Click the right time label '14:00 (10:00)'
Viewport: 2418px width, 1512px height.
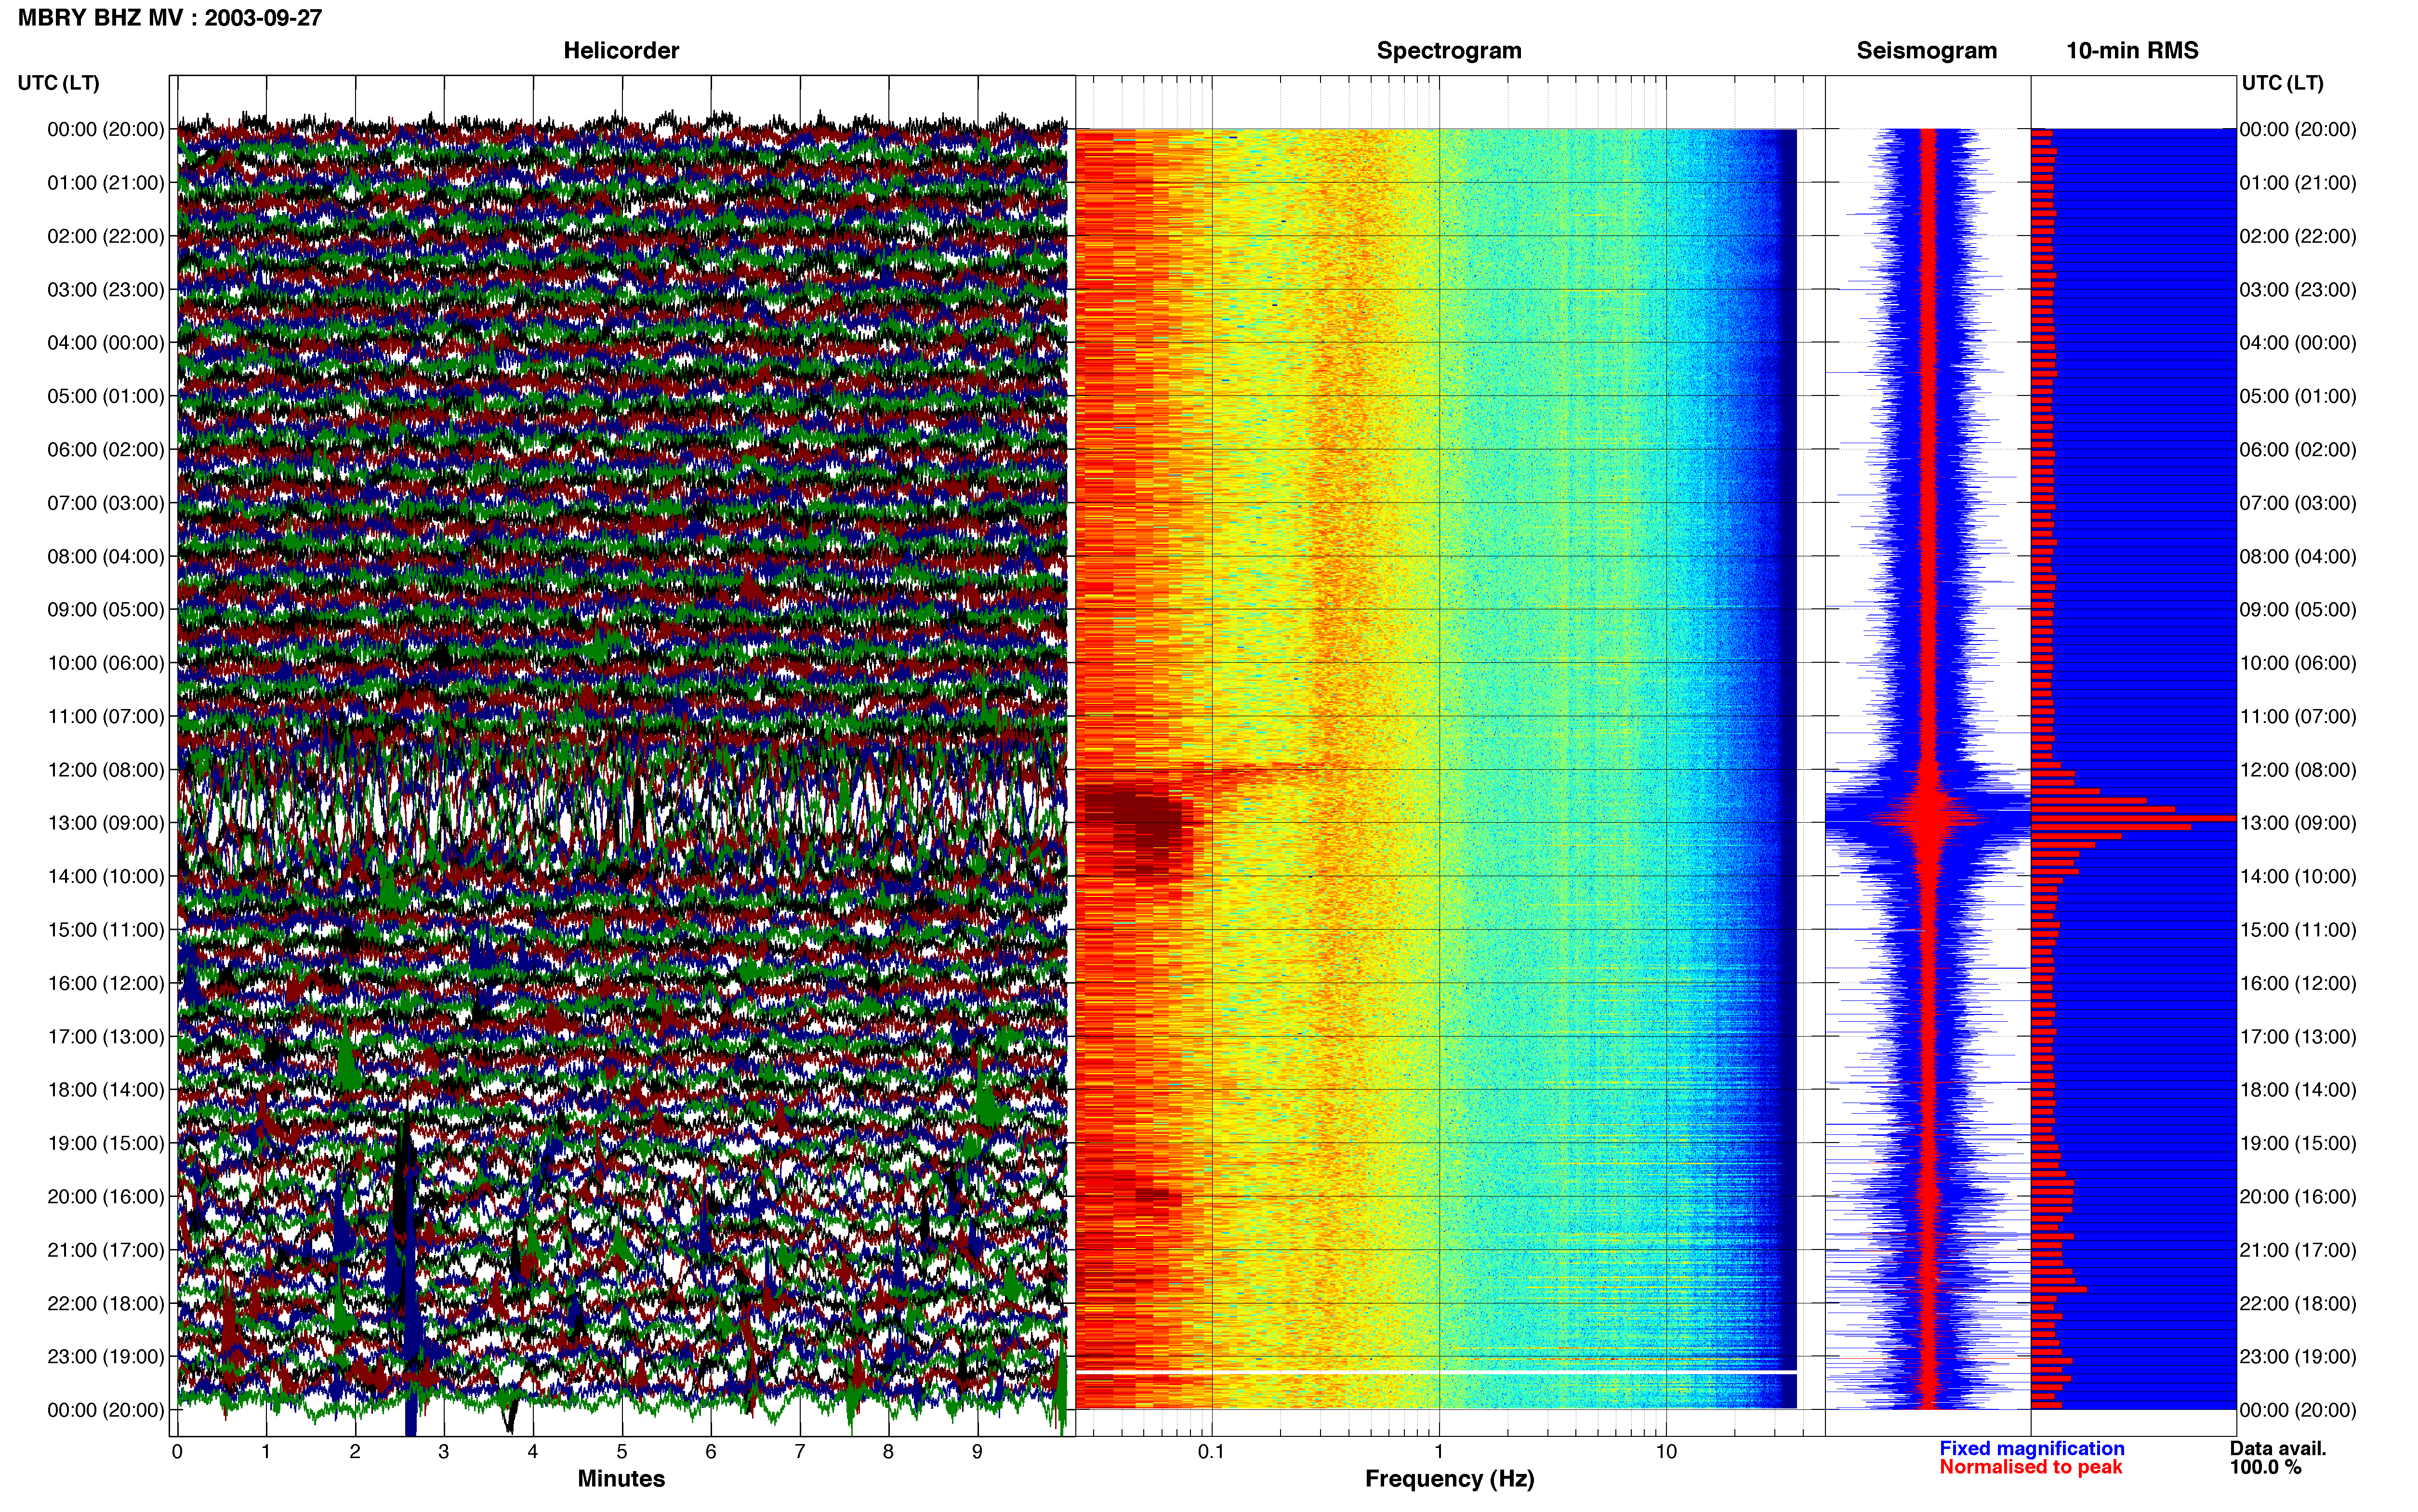click(2298, 877)
